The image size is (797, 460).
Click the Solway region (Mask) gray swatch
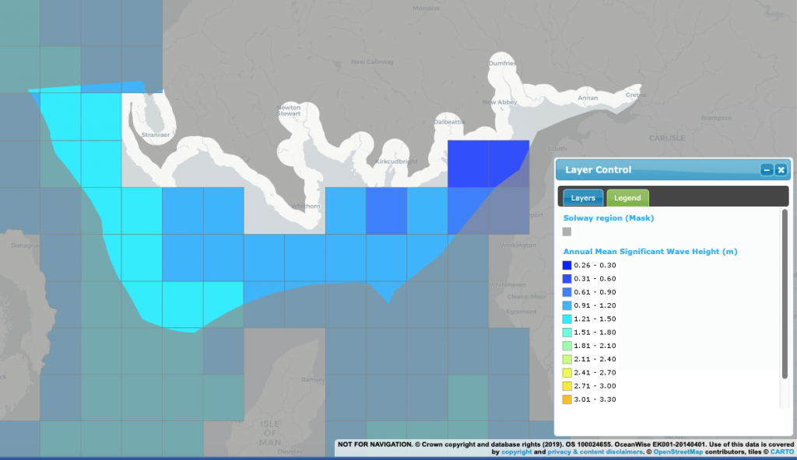(x=568, y=232)
